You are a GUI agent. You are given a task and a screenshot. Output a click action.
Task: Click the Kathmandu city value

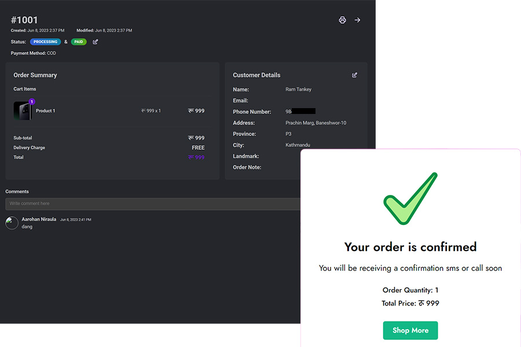(x=298, y=145)
